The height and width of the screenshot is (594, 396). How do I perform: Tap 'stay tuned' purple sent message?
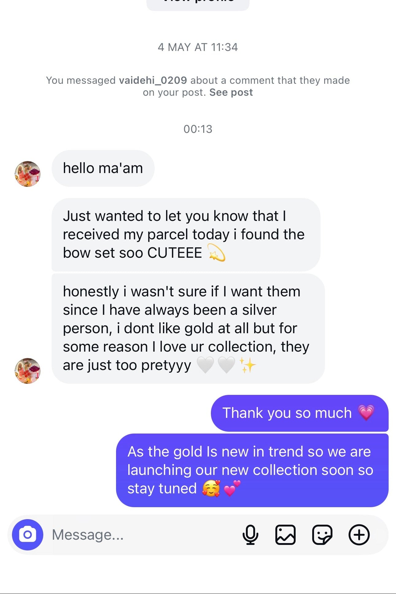tap(252, 470)
